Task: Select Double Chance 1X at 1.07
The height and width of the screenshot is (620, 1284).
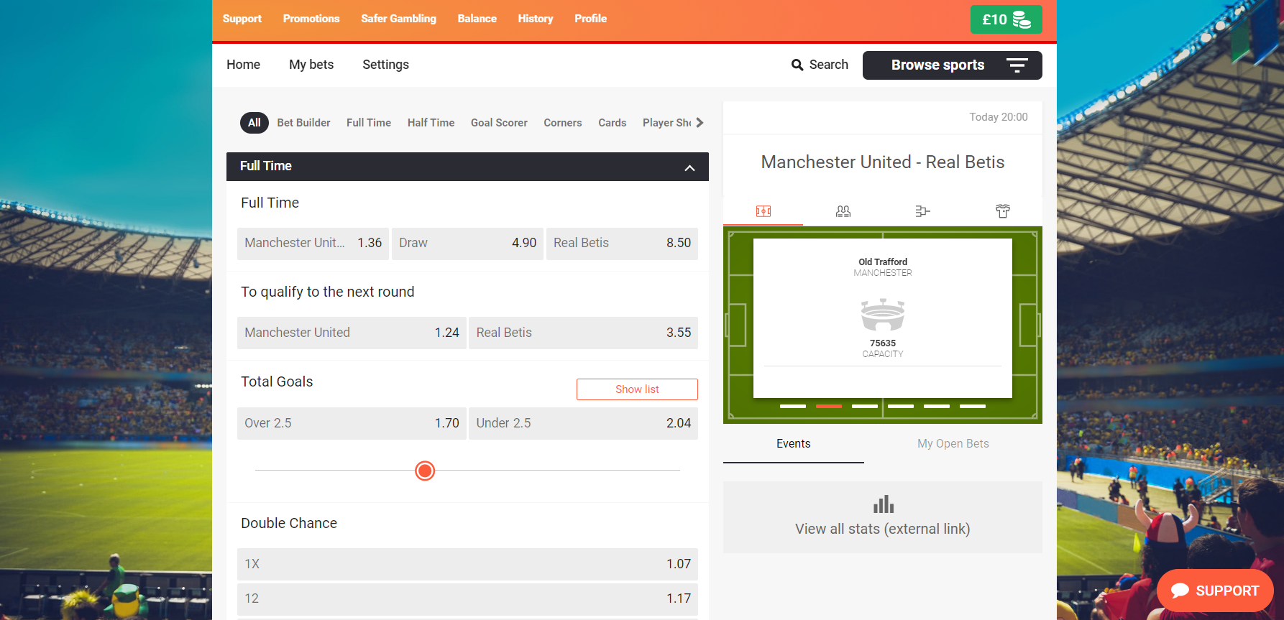Action: pyautogui.click(x=468, y=565)
